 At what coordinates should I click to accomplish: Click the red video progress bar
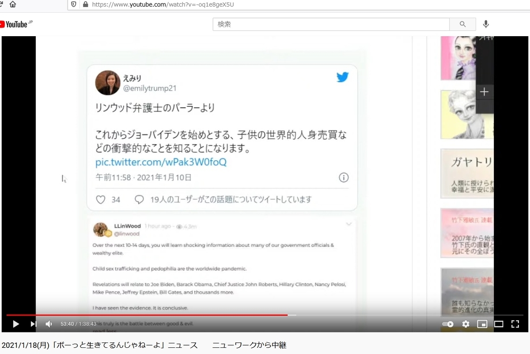147,315
